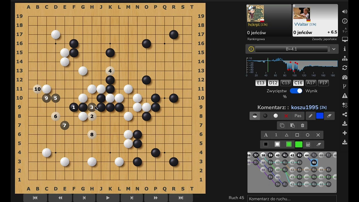Image resolution: width=359 pixels, height=202 pixels.
Task: Click the paste branch icon
Action: (x=292, y=125)
